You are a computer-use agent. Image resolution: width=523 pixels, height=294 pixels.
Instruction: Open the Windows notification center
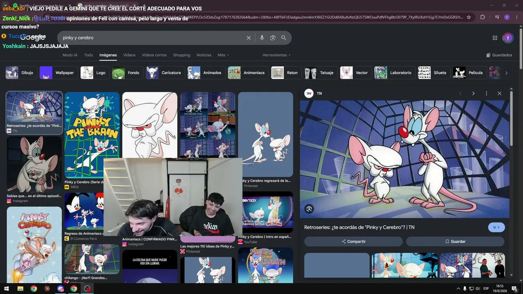pos(514,289)
